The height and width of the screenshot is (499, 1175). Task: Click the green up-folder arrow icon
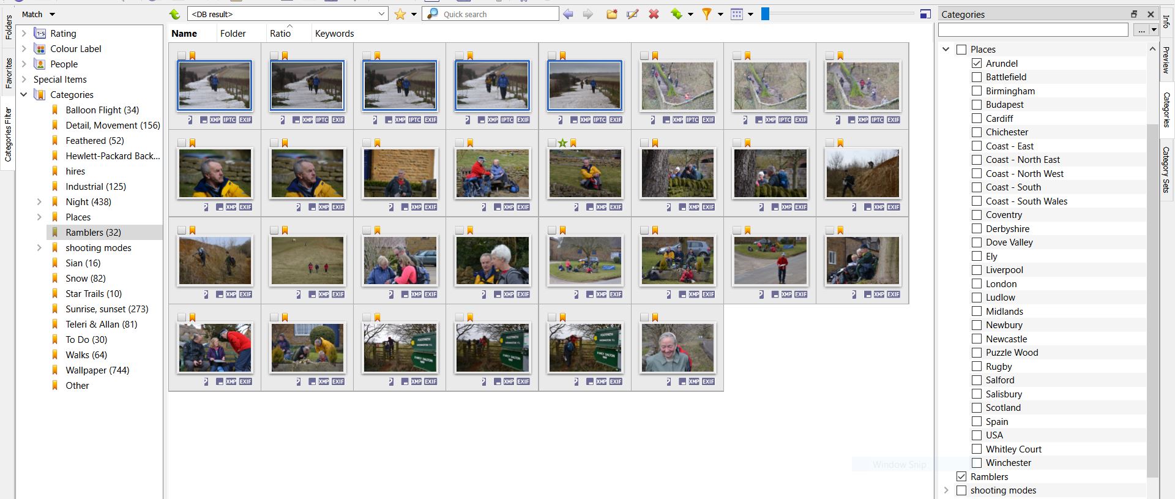175,14
